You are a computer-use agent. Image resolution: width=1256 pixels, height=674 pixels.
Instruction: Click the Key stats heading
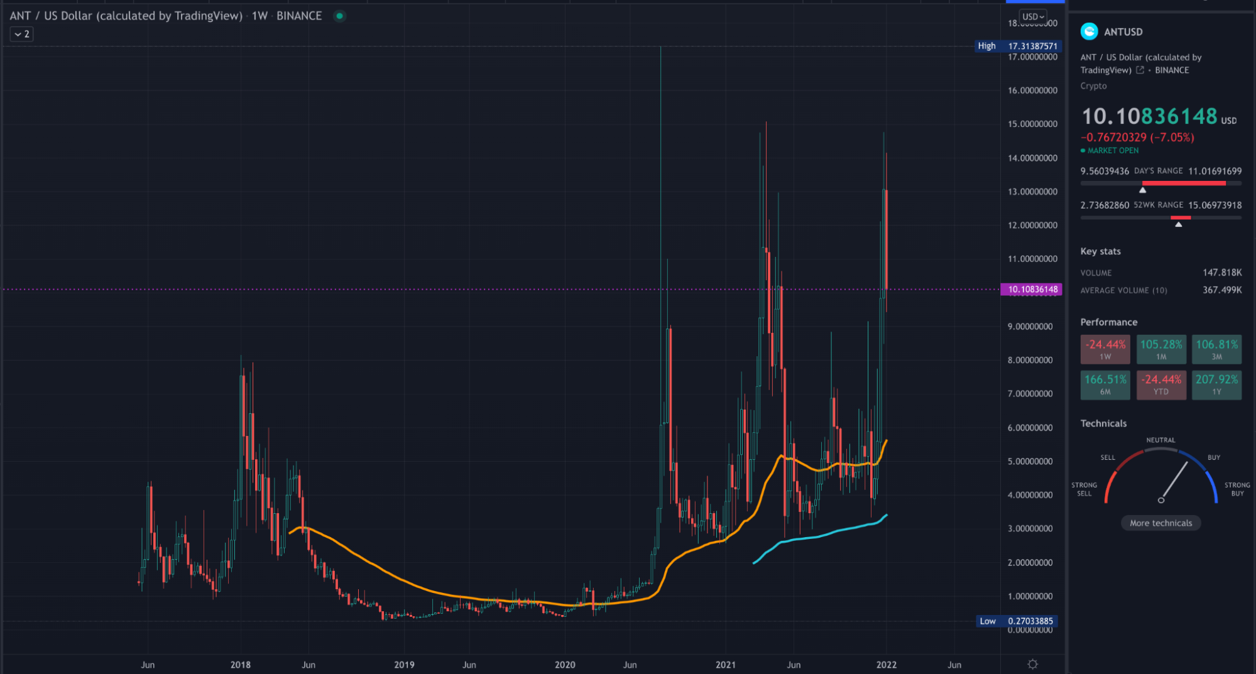1100,251
